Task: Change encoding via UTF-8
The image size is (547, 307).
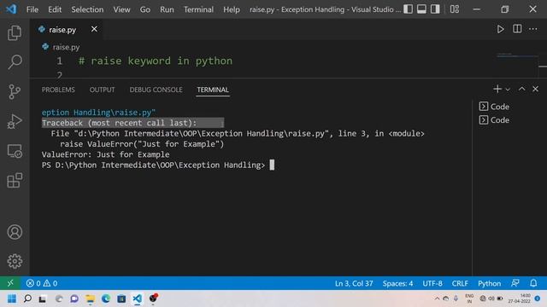Action: point(432,283)
